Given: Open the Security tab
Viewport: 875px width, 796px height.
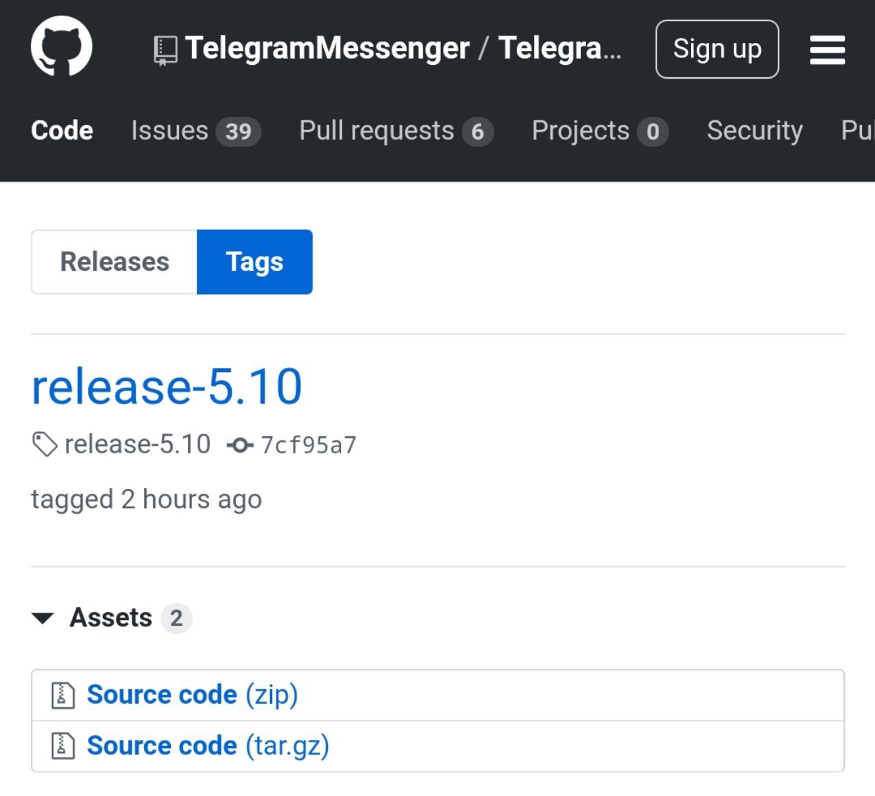Looking at the screenshot, I should tap(755, 131).
